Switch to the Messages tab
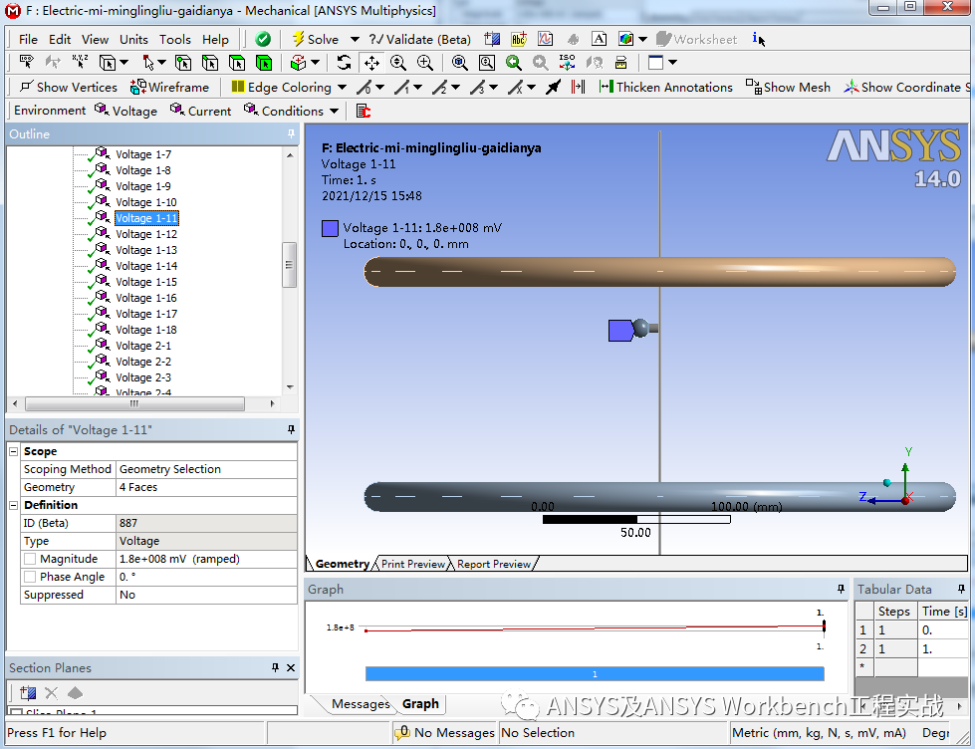The image size is (975, 749). pyautogui.click(x=361, y=703)
